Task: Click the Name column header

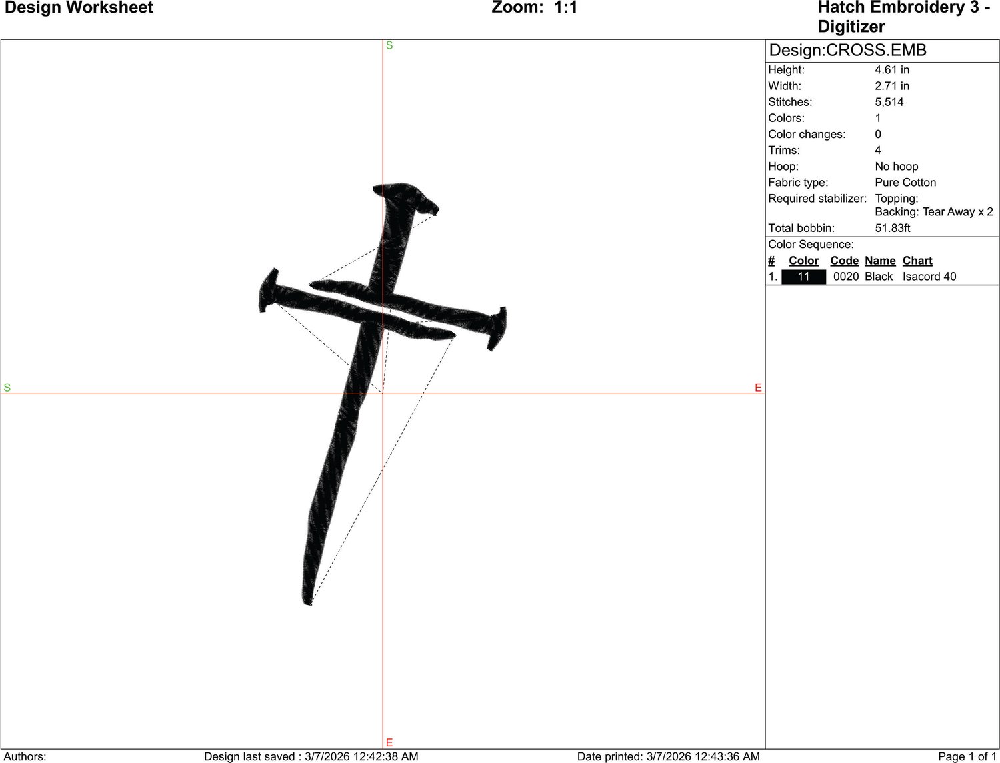Action: (880, 261)
